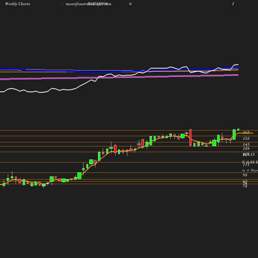Click the "Weekly Charts" title text
Viewport: 258px width, 258px height.
(x=18, y=4)
